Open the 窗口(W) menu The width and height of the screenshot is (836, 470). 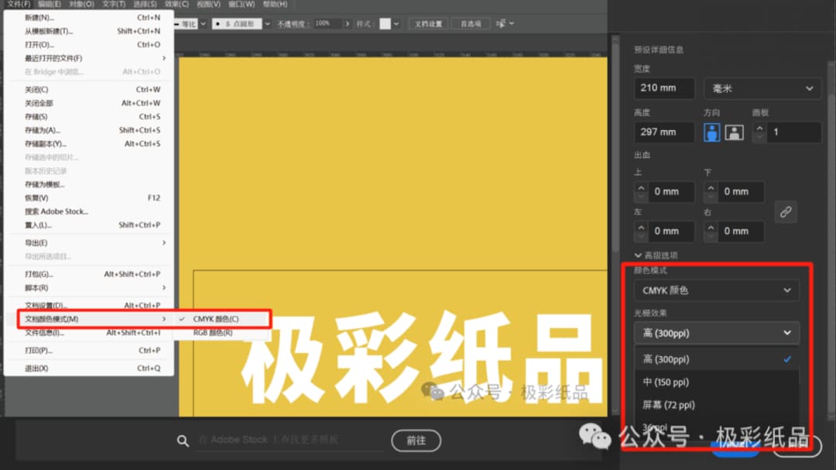pos(242,4)
